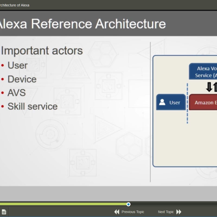
Task: Open the notes document icon
Action: (4, 212)
